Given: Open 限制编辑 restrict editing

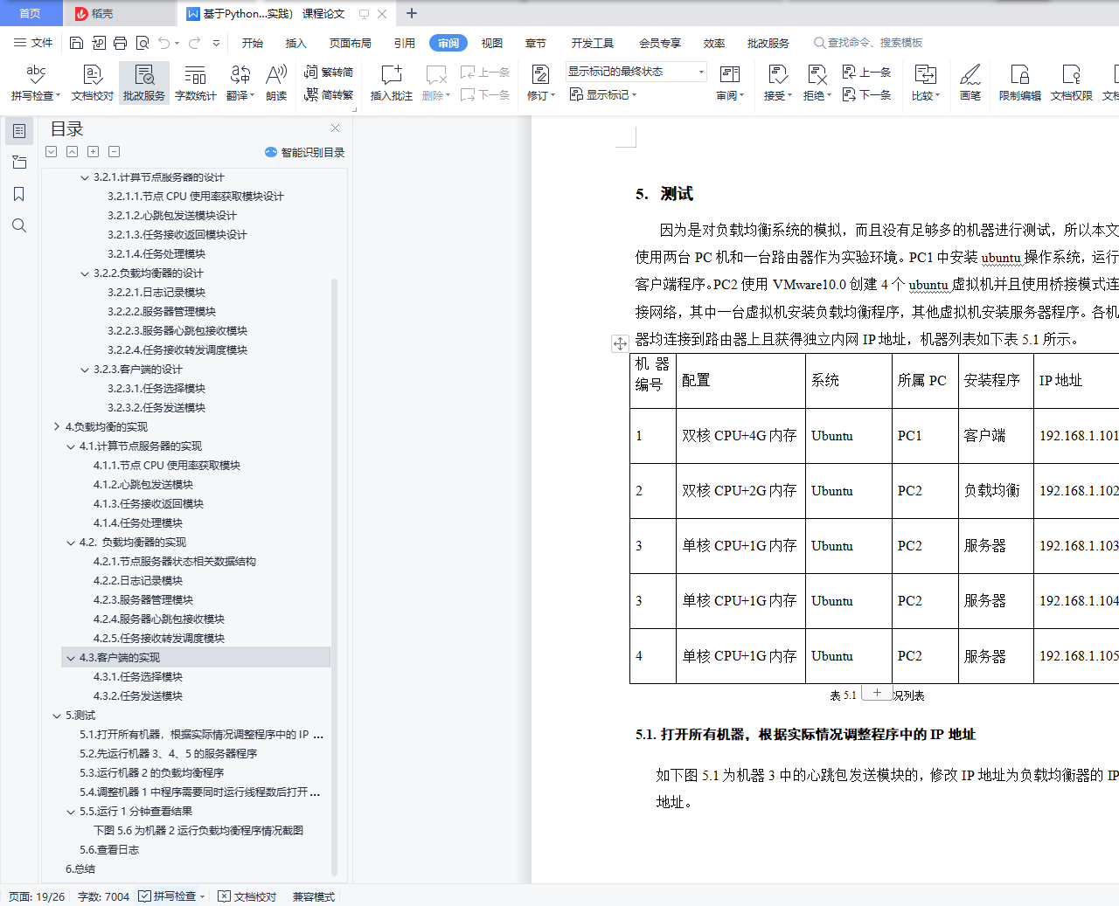Looking at the screenshot, I should click(1020, 83).
